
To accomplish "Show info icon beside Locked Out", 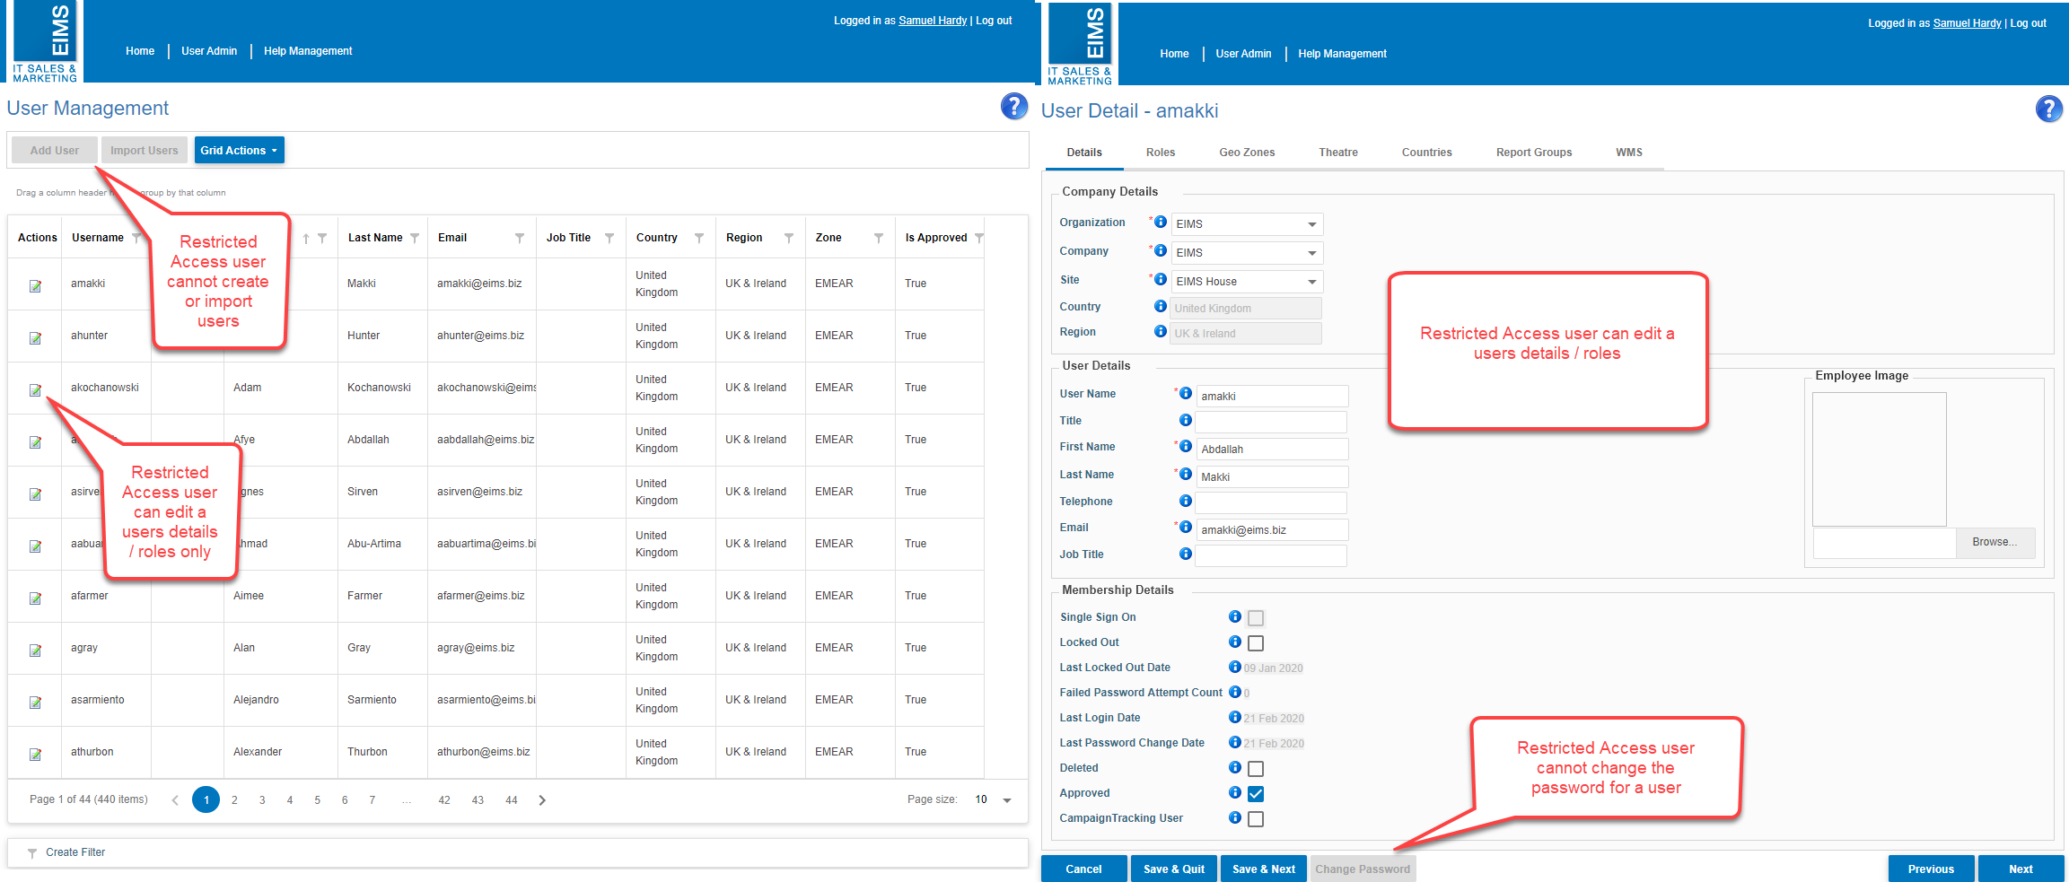I will (x=1235, y=642).
